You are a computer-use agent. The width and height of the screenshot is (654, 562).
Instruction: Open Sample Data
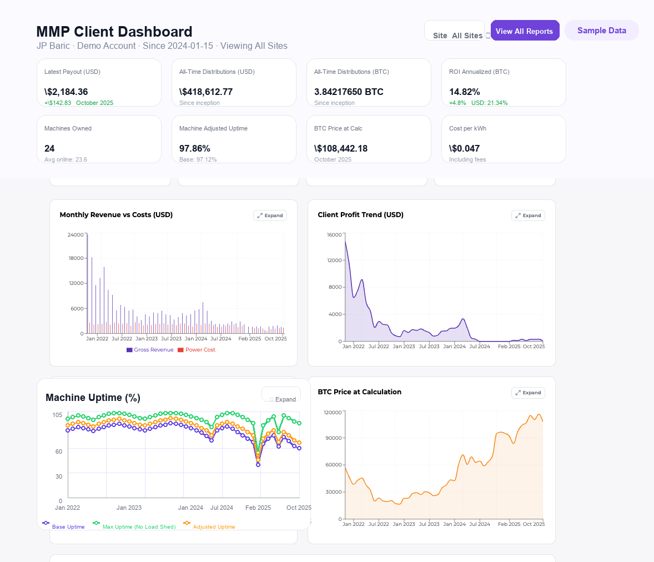[x=601, y=31]
